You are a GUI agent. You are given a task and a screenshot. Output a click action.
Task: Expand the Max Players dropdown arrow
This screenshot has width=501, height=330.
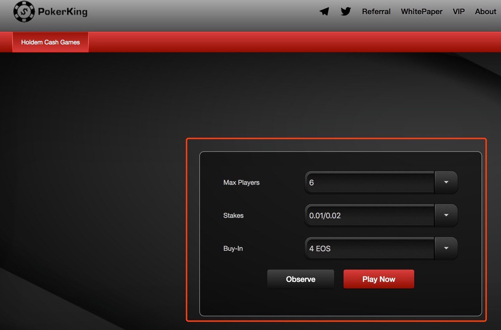[446, 182]
